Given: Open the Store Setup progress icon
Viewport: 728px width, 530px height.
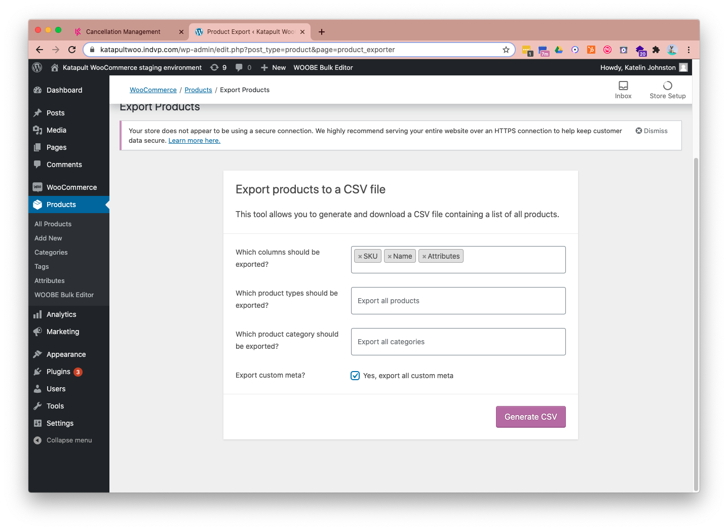Looking at the screenshot, I should (x=668, y=86).
